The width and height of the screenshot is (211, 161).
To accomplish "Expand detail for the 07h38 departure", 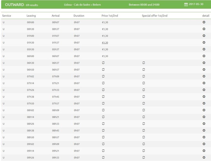I will tap(204, 96).
